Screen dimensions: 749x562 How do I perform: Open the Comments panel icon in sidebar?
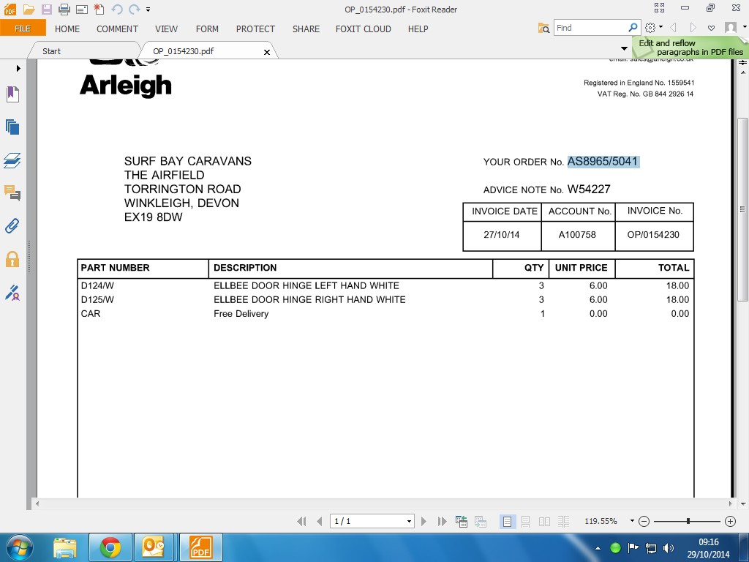click(x=12, y=193)
